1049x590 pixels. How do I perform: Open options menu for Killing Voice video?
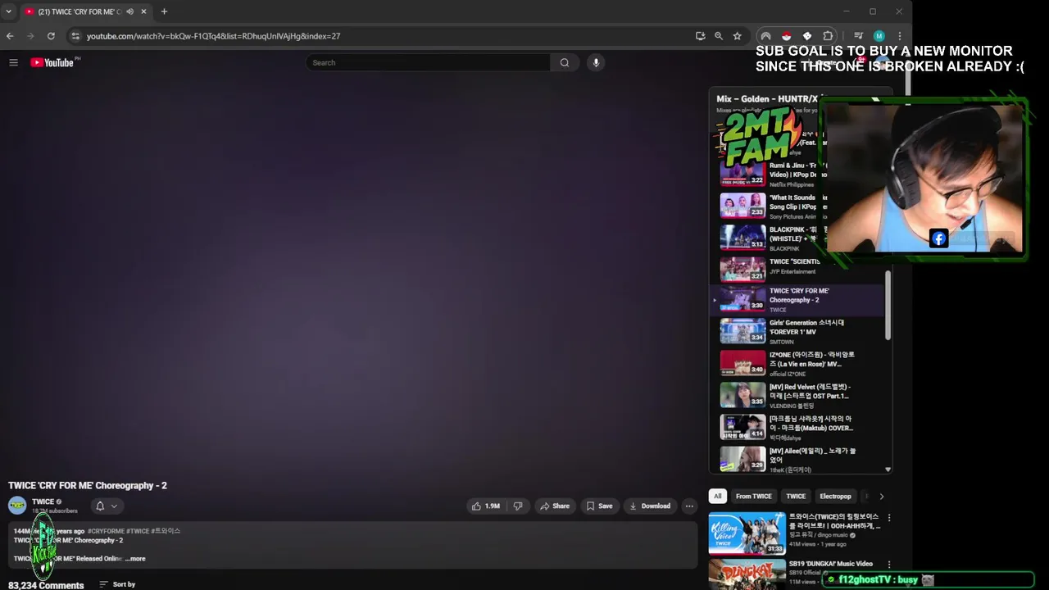coord(889,518)
